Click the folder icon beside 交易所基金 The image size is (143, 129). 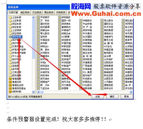pyautogui.click(x=10, y=47)
